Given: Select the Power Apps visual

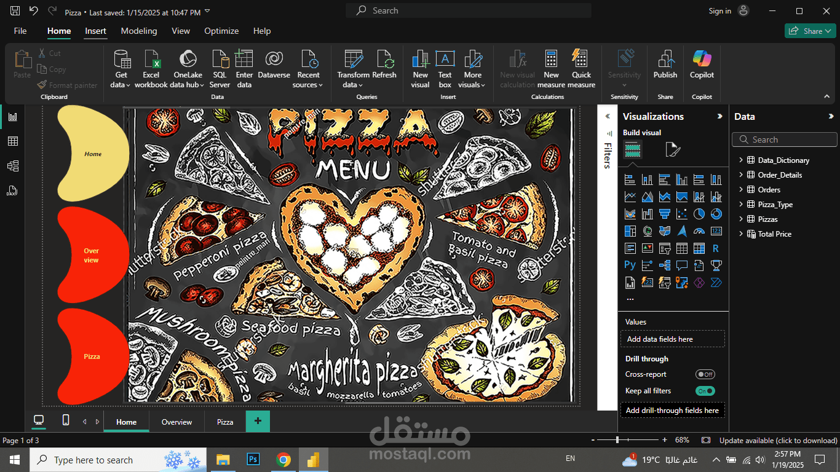Looking at the screenshot, I should tap(699, 283).
